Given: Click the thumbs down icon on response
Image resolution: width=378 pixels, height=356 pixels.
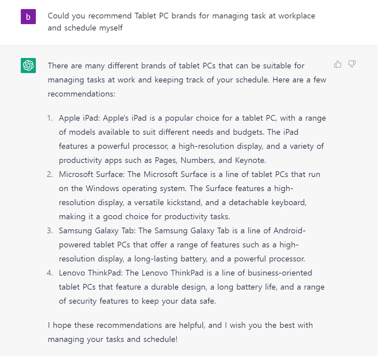Looking at the screenshot, I should pos(352,64).
